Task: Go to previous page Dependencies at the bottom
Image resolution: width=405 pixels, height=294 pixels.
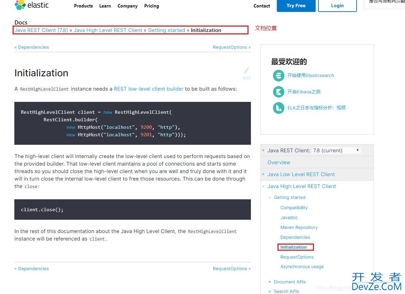Action: coord(32,269)
